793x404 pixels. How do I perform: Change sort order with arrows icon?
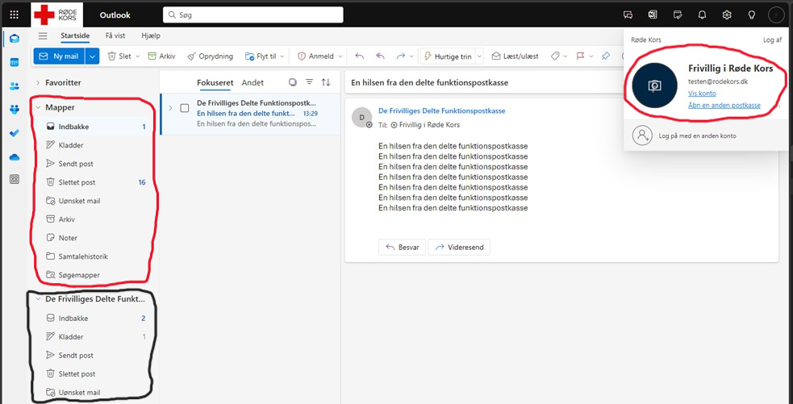pos(326,82)
